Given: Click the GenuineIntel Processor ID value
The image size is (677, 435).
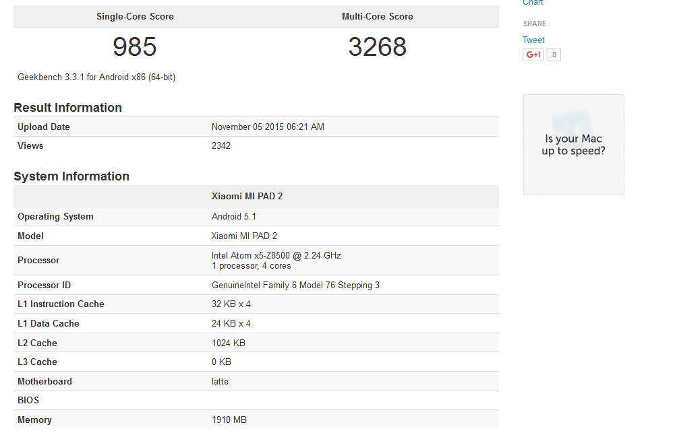Looking at the screenshot, I should point(295,286).
